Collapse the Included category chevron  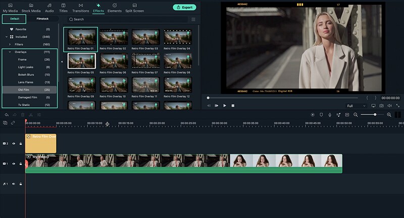coord(7,37)
